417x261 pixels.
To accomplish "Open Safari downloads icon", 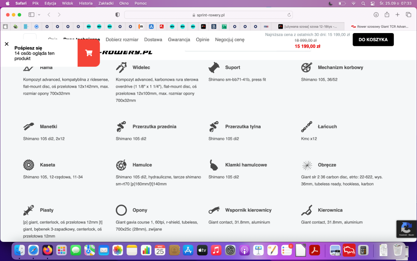I will coord(376,15).
